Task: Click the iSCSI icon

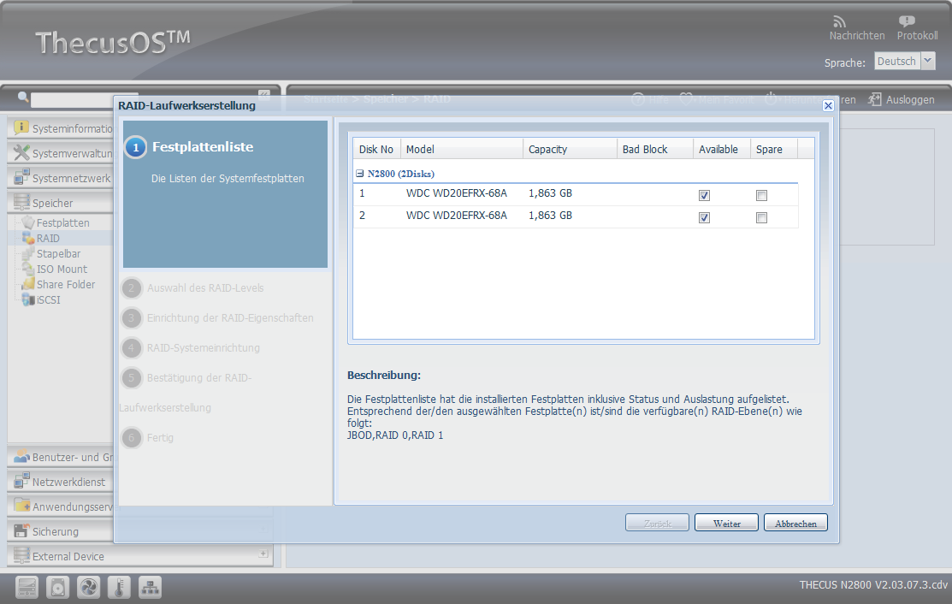Action: (x=28, y=299)
